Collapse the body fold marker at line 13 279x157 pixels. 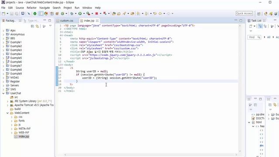pyautogui.click(x=62, y=65)
